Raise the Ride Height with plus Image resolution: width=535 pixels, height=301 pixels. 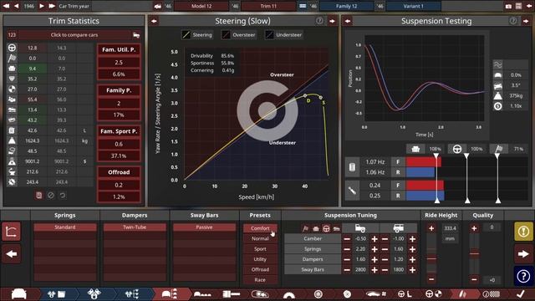[431, 228]
